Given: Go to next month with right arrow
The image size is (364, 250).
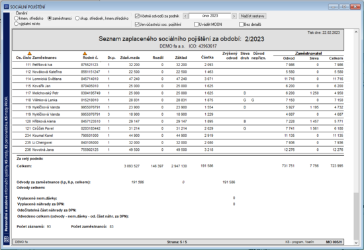Looking at the screenshot, I should coord(234,17).
